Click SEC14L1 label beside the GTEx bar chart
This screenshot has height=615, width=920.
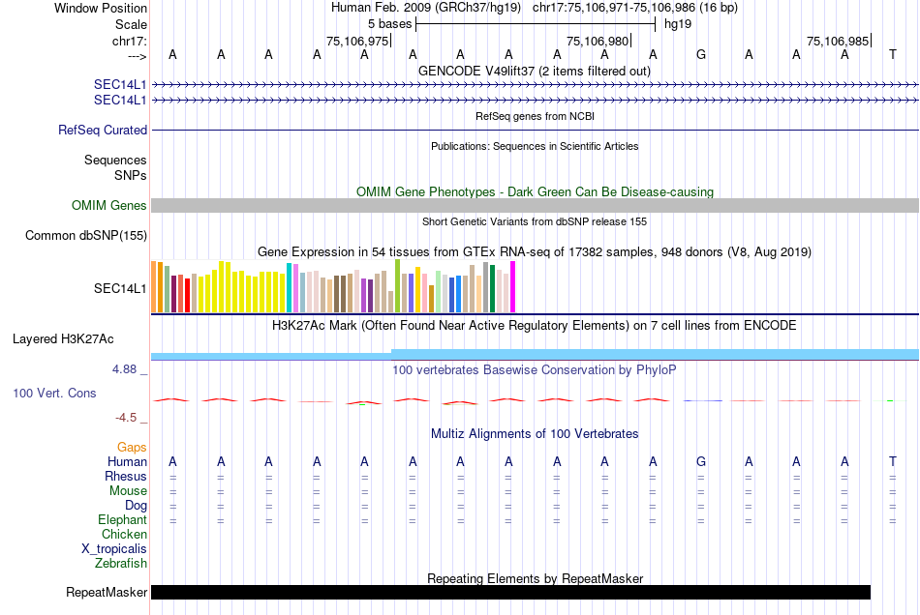tap(120, 288)
